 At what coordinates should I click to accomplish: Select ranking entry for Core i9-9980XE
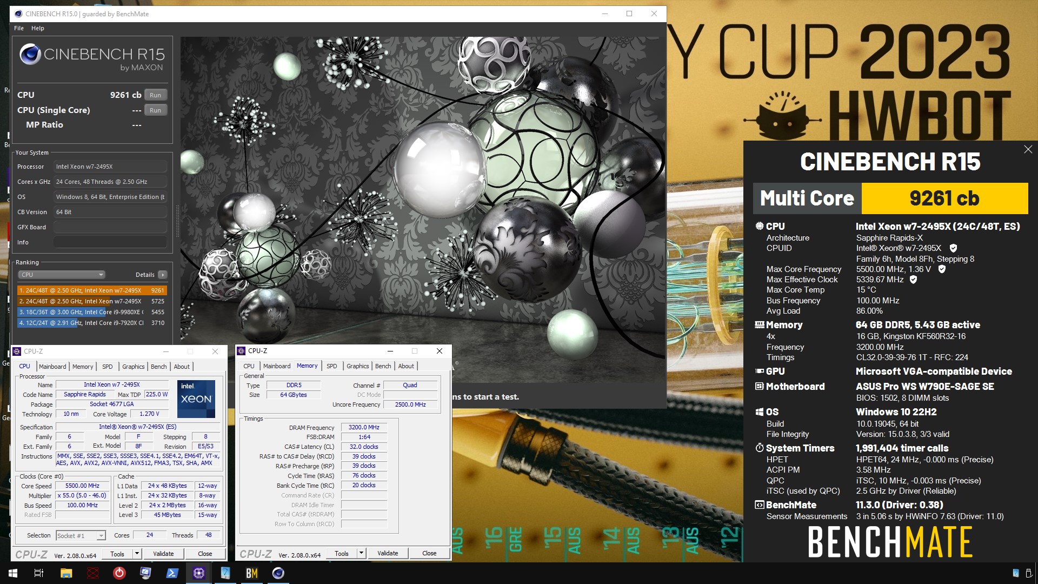coord(92,312)
